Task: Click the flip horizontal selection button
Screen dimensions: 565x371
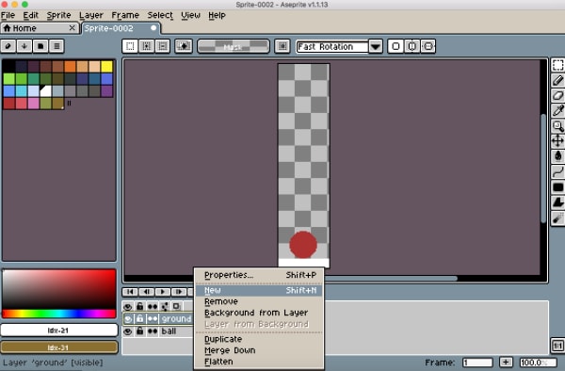Action: (x=412, y=46)
